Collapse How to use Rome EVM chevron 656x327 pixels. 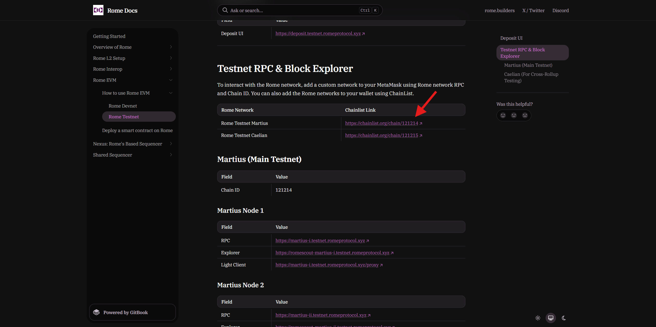pos(171,93)
